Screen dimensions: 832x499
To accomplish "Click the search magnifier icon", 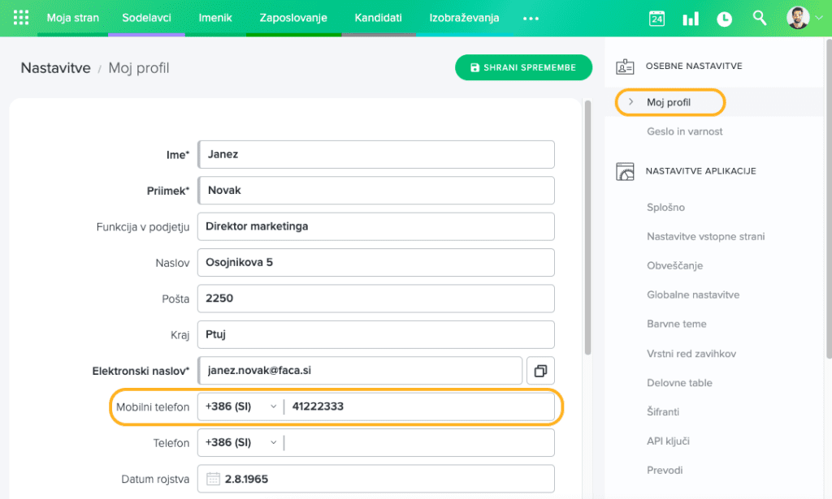I will [760, 18].
